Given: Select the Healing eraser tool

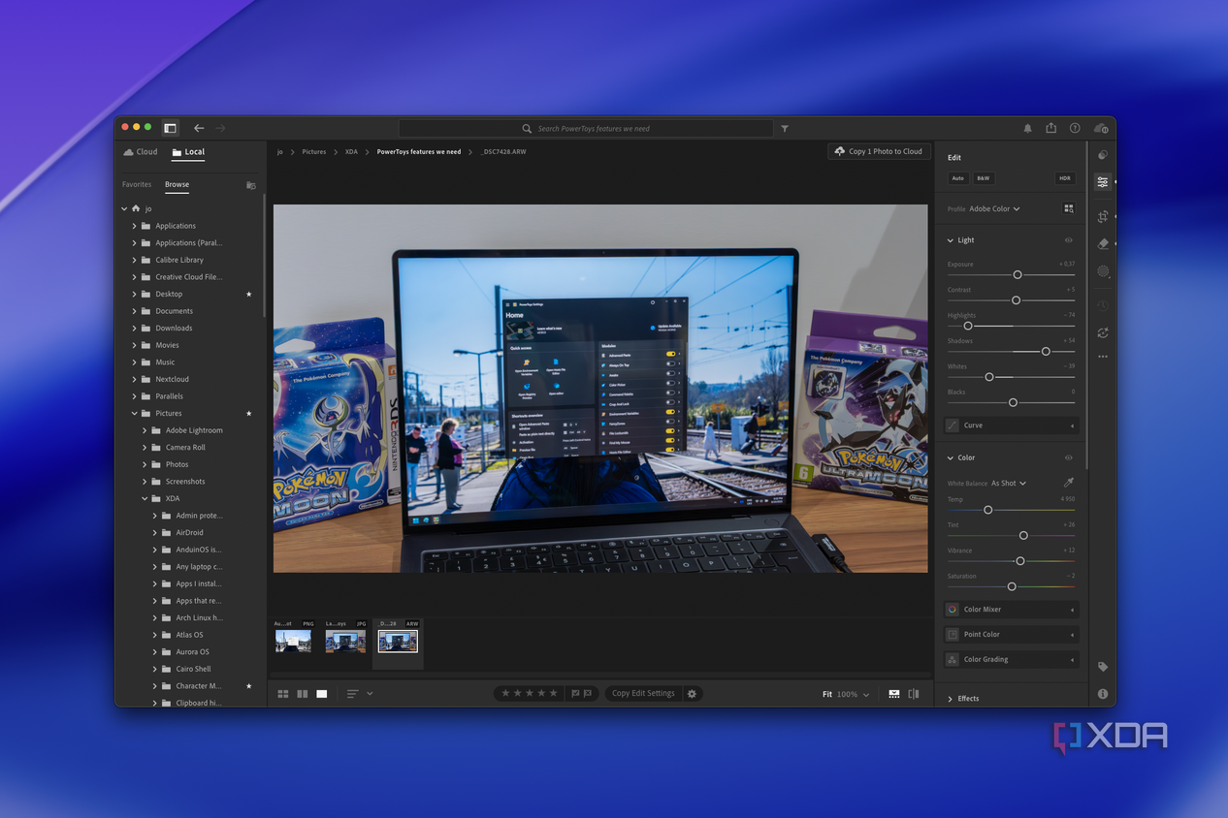Looking at the screenshot, I should 1103,244.
